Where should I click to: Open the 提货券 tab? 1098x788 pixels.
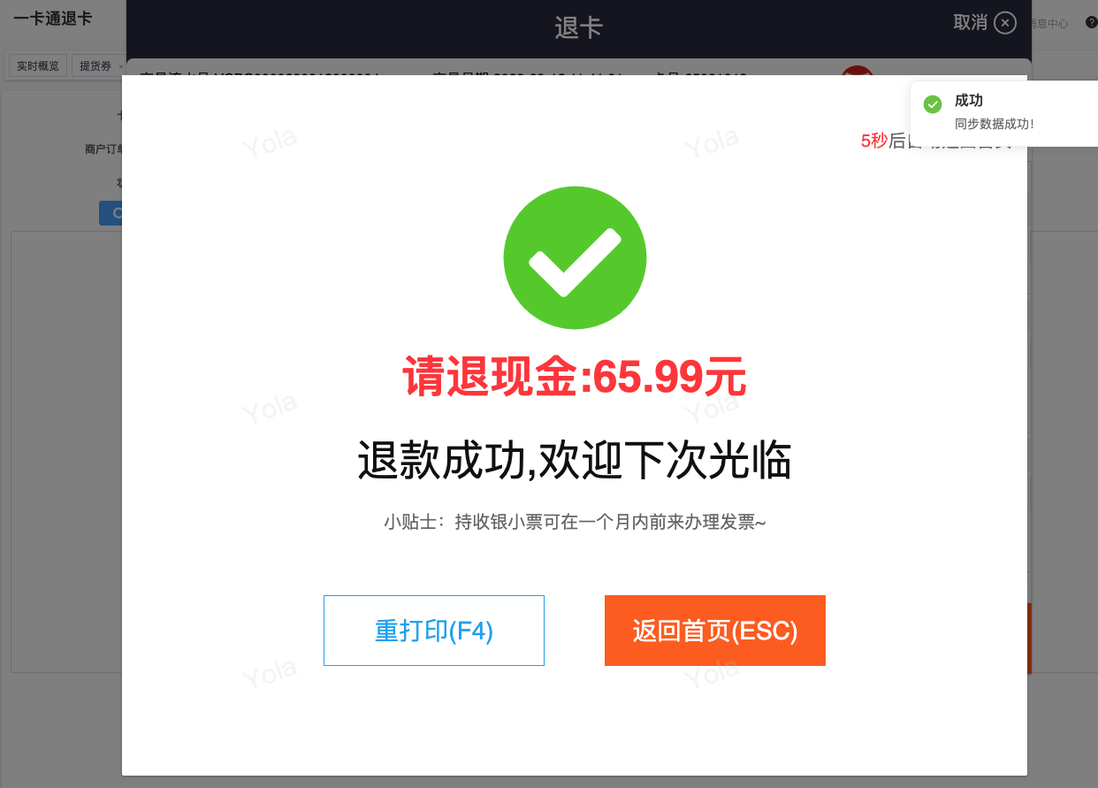(x=95, y=66)
